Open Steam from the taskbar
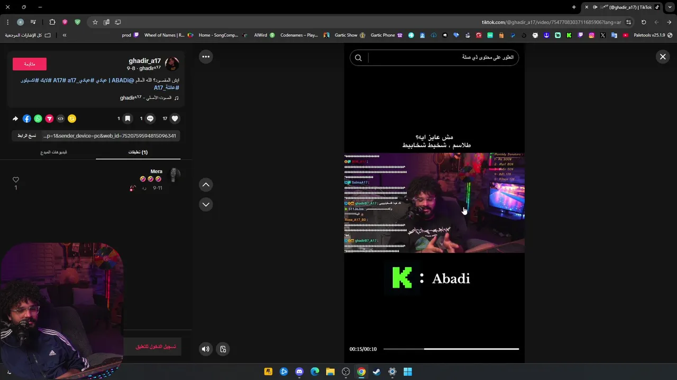This screenshot has width=677, height=380. 377,372
